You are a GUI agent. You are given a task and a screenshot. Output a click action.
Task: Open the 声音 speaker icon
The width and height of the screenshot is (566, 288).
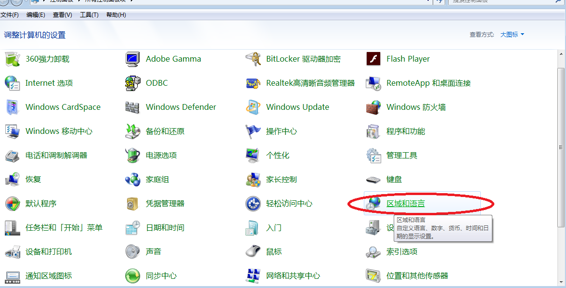point(132,252)
